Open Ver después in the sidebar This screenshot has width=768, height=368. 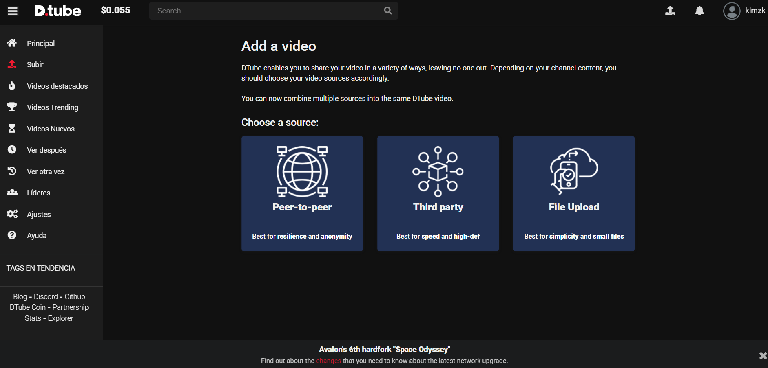click(46, 150)
